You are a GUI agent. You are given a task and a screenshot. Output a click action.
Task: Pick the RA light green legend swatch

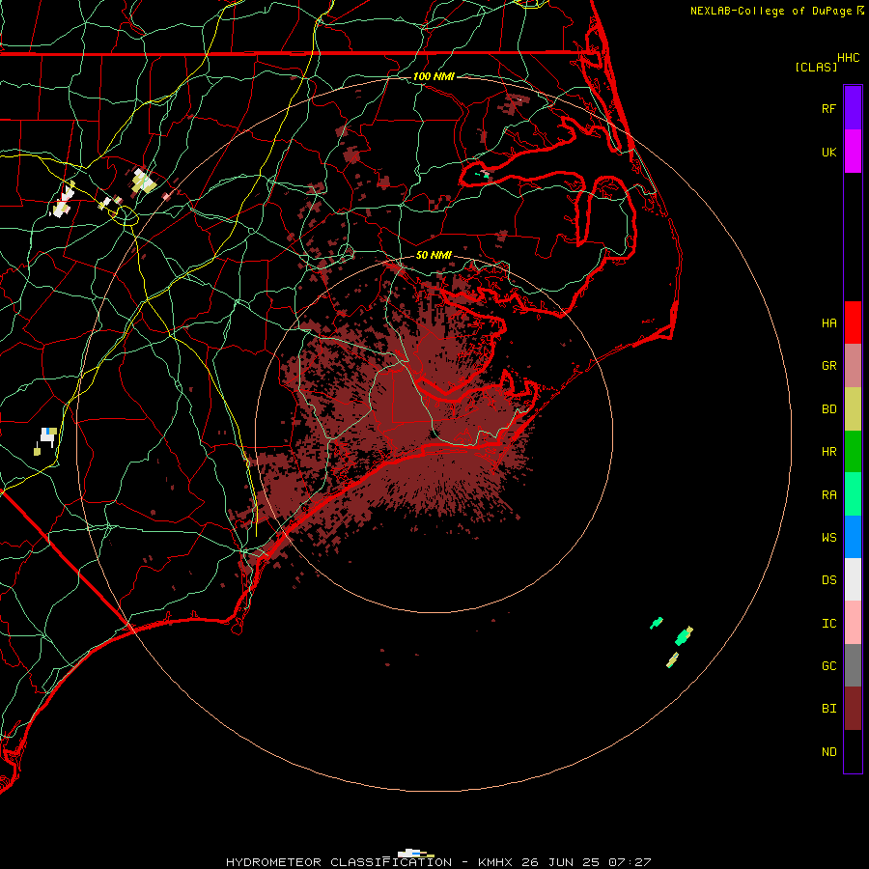click(853, 494)
